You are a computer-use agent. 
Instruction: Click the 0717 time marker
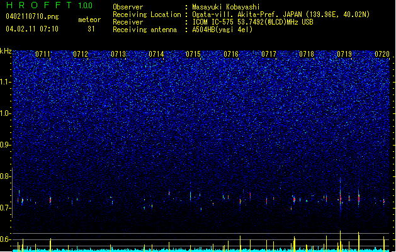pyautogui.click(x=269, y=54)
